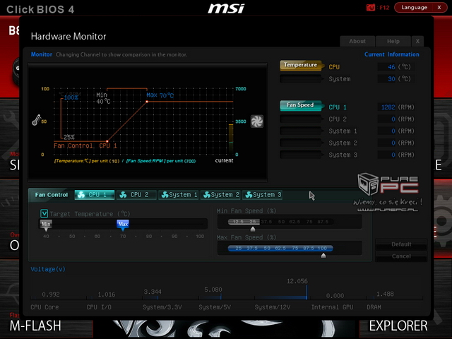Select the CPU 2 fan control tab
The image size is (452, 339).
click(136, 195)
